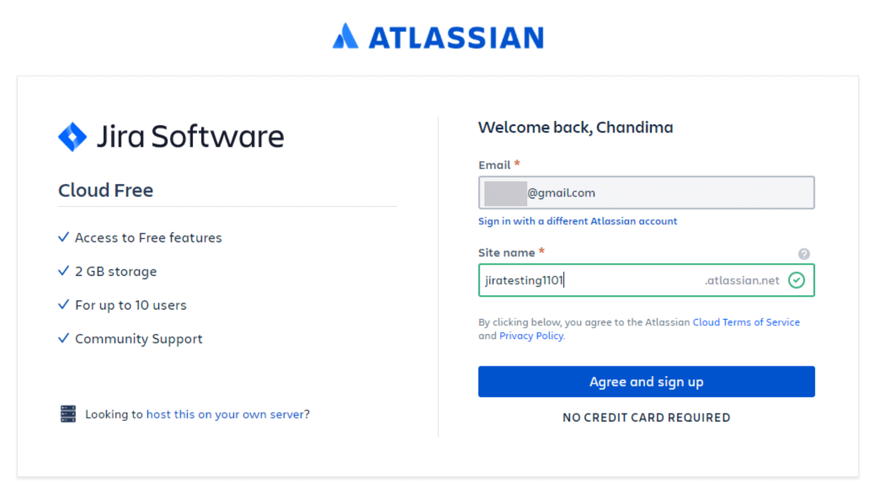Open the Cloud Terms of Service link
The width and height of the screenshot is (885, 498).
pos(746,322)
